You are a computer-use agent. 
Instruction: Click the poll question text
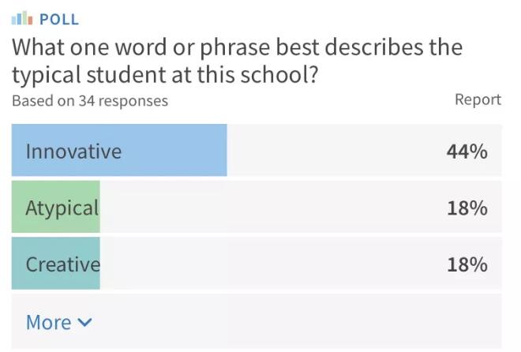(x=237, y=61)
